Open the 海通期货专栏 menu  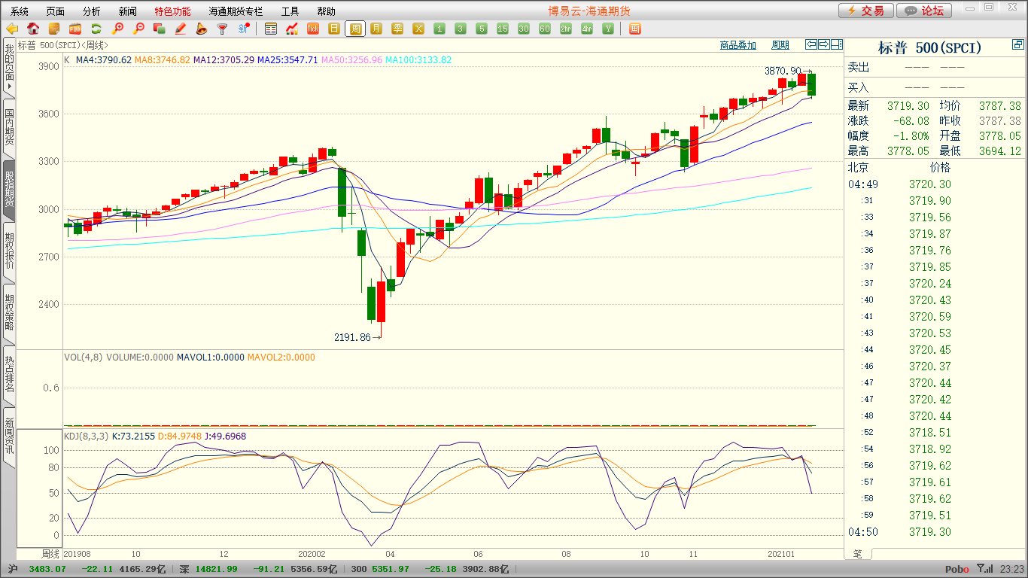tap(236, 11)
